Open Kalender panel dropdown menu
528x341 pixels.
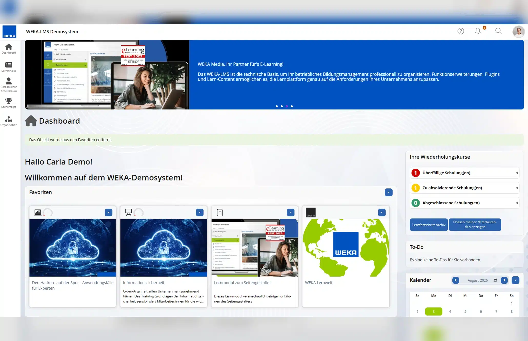click(x=515, y=280)
